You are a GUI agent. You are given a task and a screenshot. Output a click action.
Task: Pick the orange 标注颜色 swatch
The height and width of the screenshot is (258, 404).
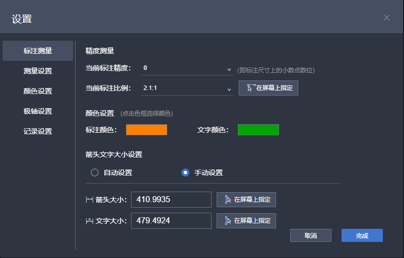pos(146,130)
